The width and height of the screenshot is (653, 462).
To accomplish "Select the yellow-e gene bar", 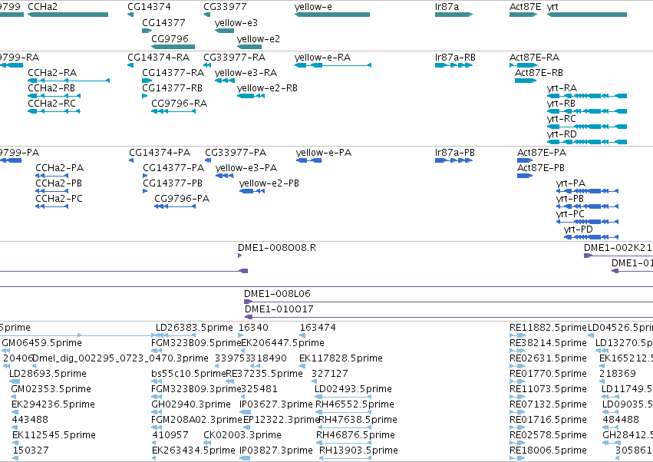I will (332, 15).
